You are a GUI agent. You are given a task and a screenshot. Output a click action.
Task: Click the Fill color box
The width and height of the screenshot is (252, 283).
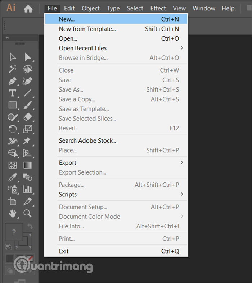coord(14,232)
